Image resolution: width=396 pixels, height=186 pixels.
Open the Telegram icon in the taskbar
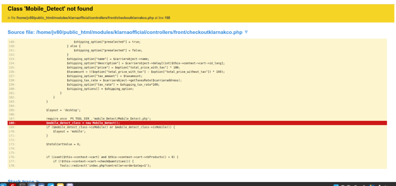click(x=51, y=185)
